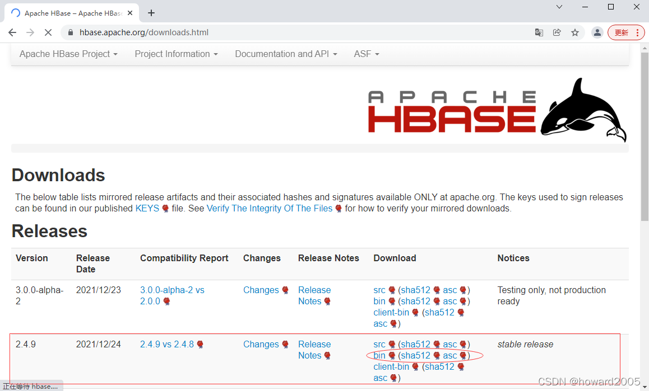This screenshot has height=391, width=649.
Task: Download src for version 2.4.9
Action: pyautogui.click(x=379, y=345)
